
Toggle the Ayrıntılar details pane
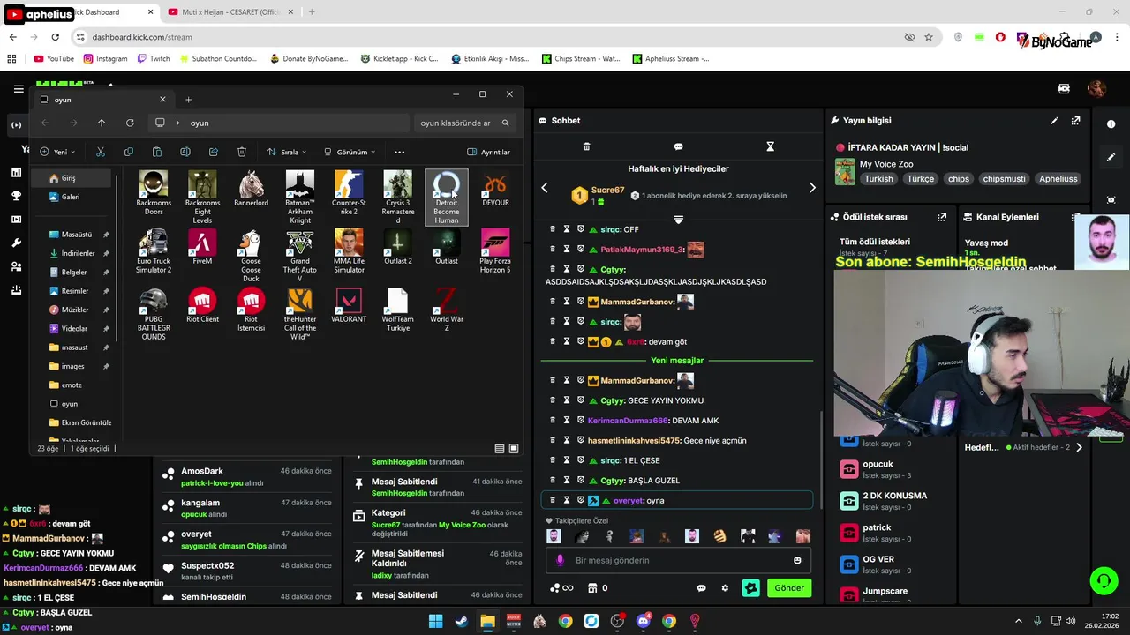click(488, 152)
